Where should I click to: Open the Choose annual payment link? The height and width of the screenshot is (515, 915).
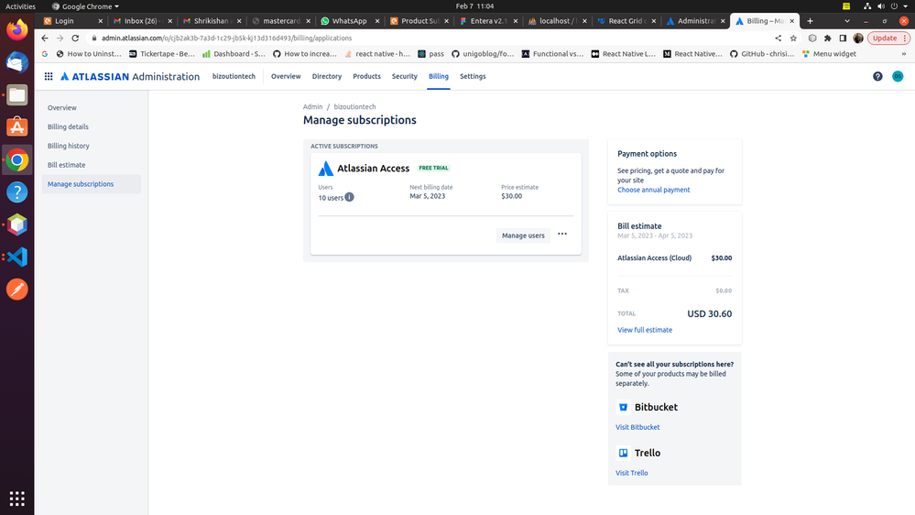coord(653,190)
